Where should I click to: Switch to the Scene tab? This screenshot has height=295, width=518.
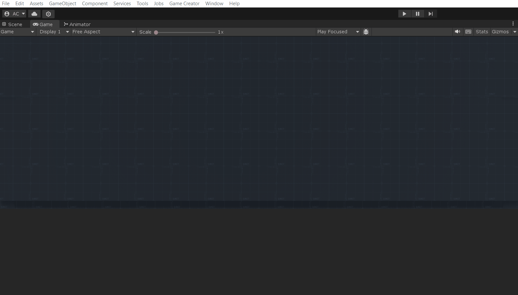[x=12, y=24]
